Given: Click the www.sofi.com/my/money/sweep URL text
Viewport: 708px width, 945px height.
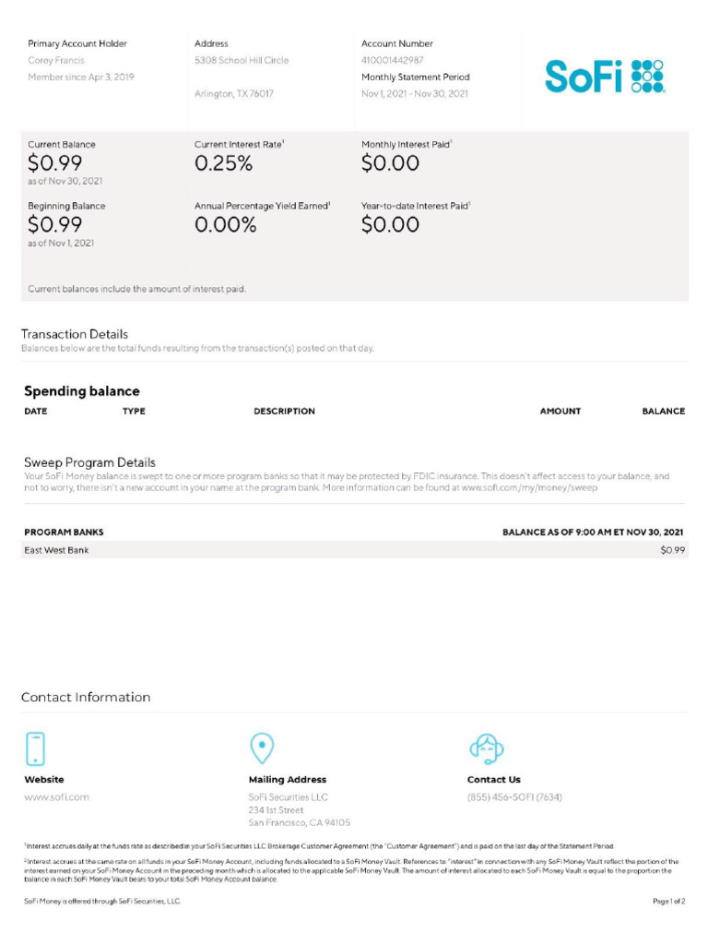Looking at the screenshot, I should 529,487.
